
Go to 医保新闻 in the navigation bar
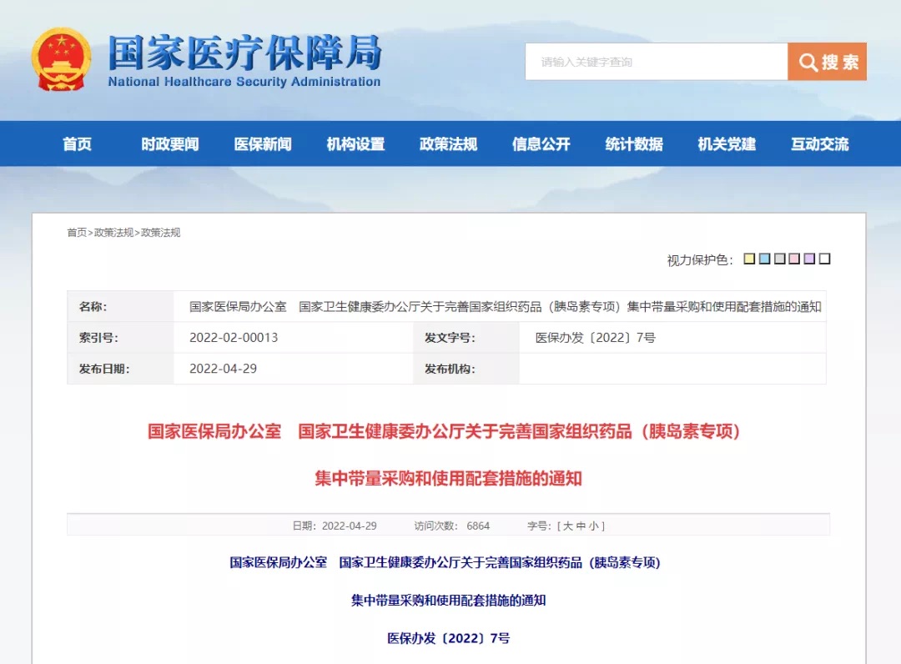click(x=263, y=143)
